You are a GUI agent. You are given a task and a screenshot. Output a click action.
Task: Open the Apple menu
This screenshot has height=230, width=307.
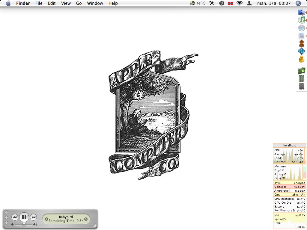[8, 3]
